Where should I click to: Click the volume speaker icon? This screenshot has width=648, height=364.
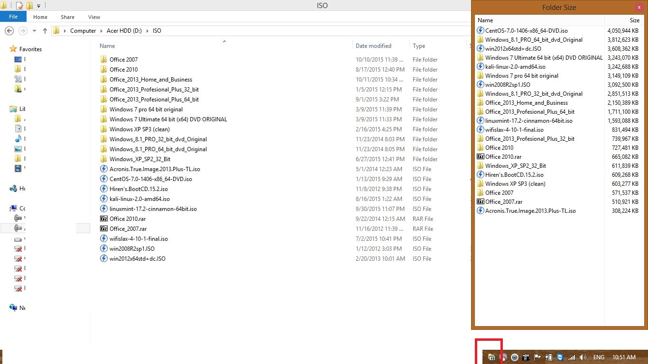[583, 357]
